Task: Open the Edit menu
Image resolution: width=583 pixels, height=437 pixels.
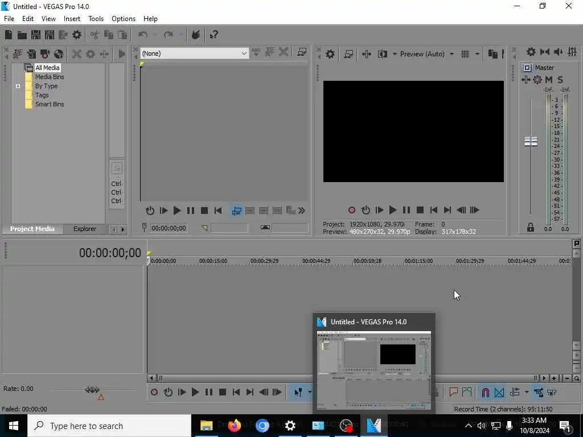Action: [x=28, y=19]
